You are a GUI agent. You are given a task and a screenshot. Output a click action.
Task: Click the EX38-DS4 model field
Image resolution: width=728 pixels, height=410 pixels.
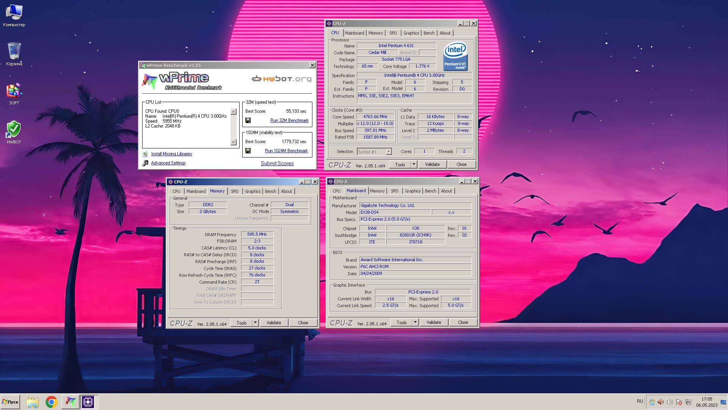(x=395, y=213)
